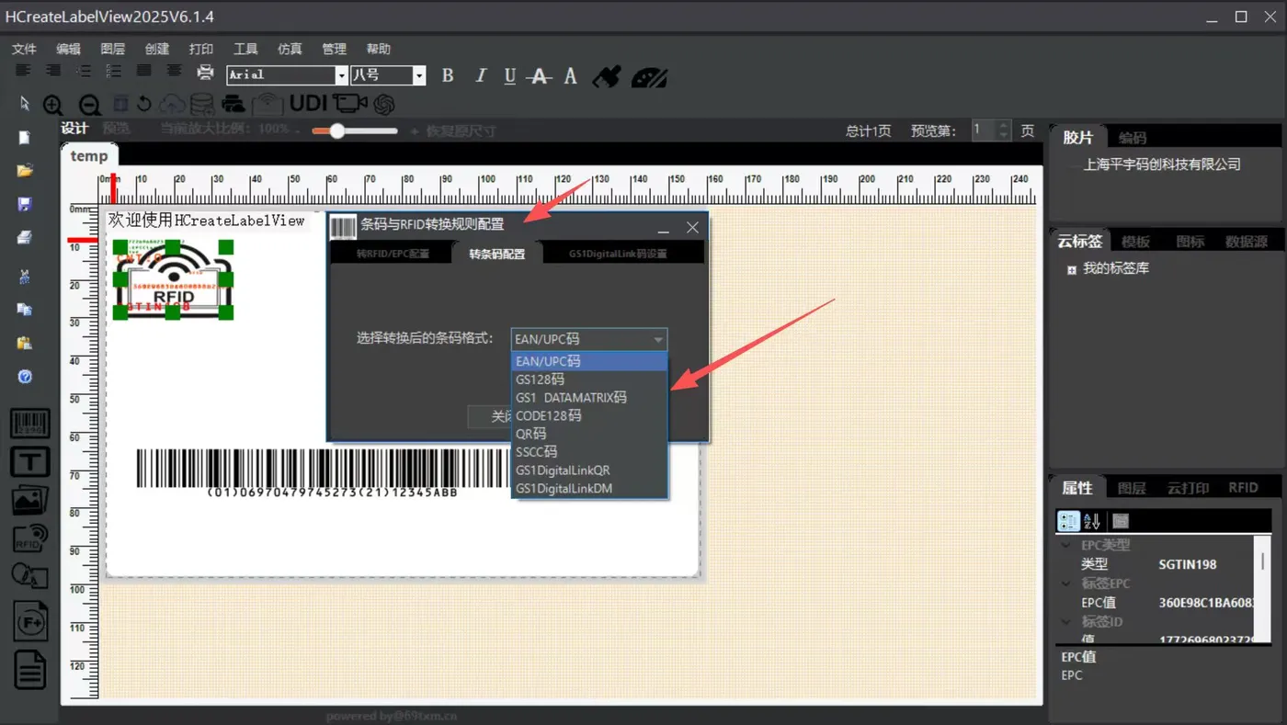The height and width of the screenshot is (725, 1287).
Task: Switch to the GS1DigitalLink码设置 tab
Action: [x=618, y=254]
